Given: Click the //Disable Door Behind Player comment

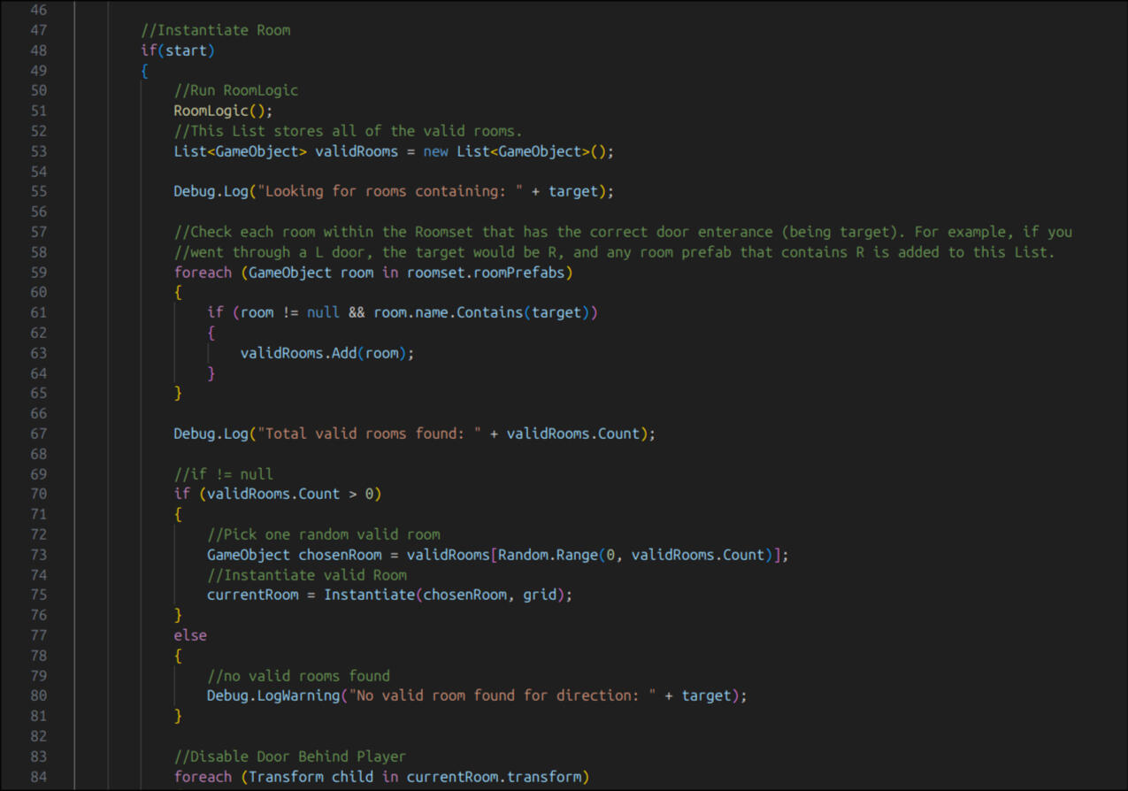Looking at the screenshot, I should pos(290,756).
